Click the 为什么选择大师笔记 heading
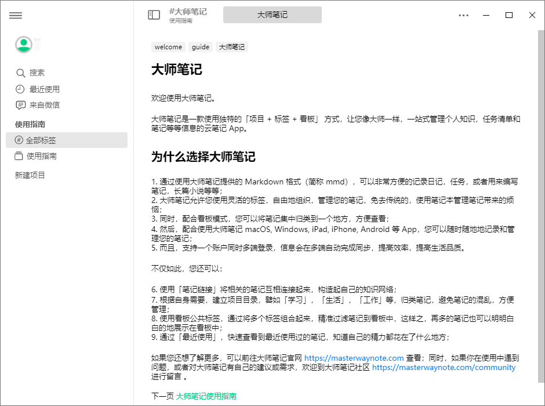The image size is (545, 406). 204,157
